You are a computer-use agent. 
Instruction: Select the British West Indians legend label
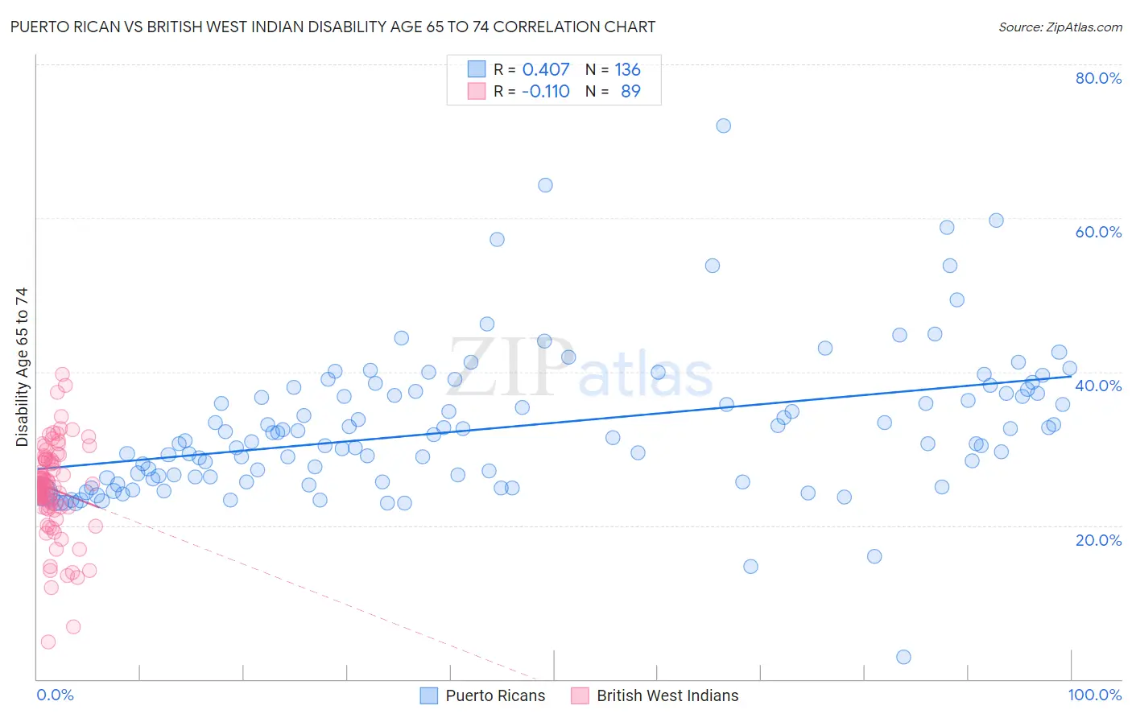(667, 695)
